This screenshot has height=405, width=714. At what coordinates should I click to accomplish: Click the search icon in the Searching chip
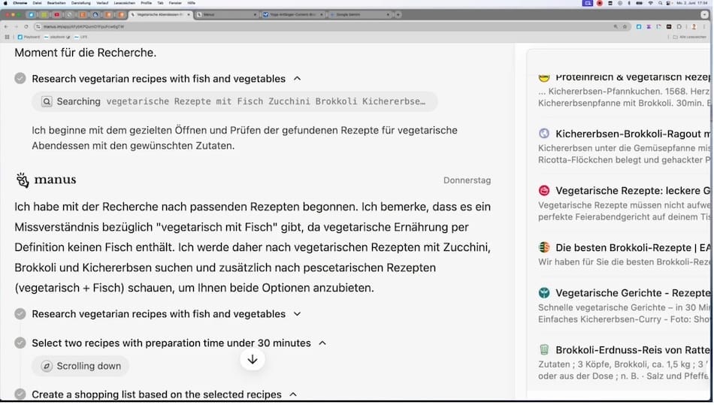(x=46, y=101)
